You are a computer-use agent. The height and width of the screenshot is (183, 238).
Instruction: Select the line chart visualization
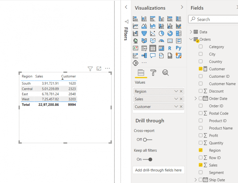tap(135, 26)
